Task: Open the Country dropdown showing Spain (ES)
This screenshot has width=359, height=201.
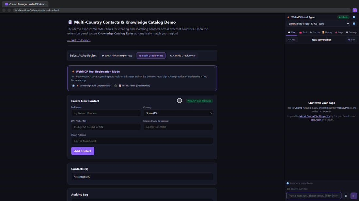Action: pyautogui.click(x=178, y=113)
